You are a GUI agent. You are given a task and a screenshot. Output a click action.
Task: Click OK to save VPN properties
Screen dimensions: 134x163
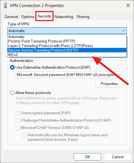pyautogui.click(x=87, y=157)
